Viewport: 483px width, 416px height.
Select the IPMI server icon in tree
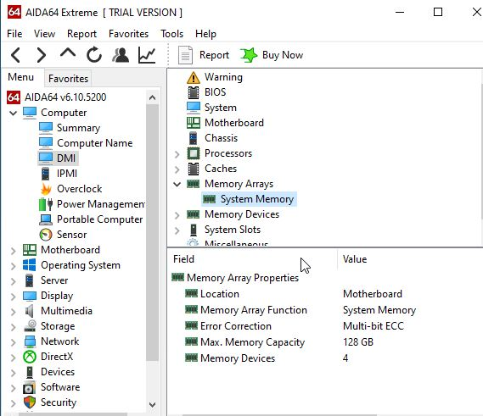tap(45, 174)
